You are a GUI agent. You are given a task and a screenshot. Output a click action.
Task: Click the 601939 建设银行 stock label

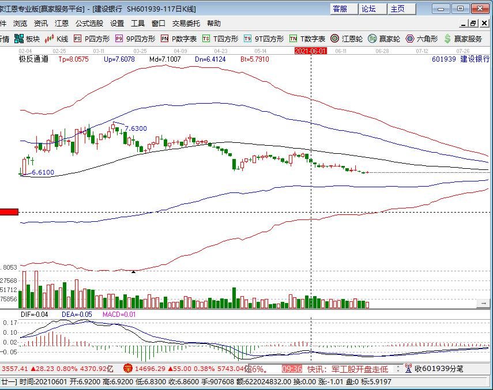[461, 59]
